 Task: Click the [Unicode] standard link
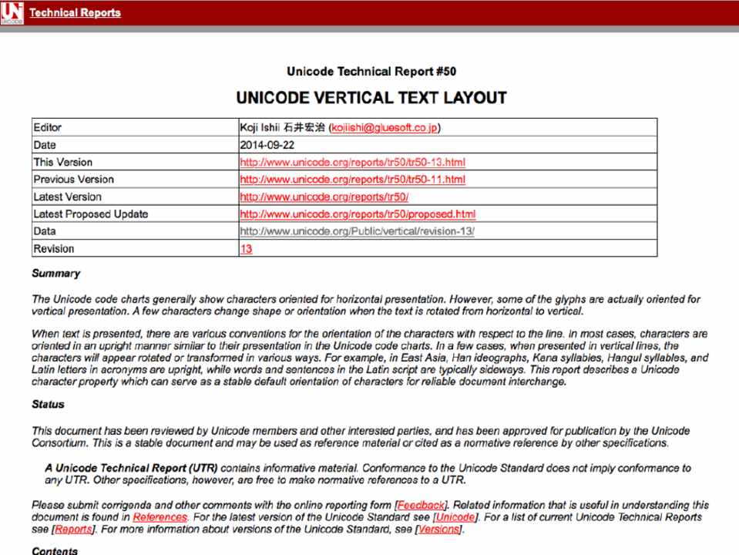[x=455, y=517]
